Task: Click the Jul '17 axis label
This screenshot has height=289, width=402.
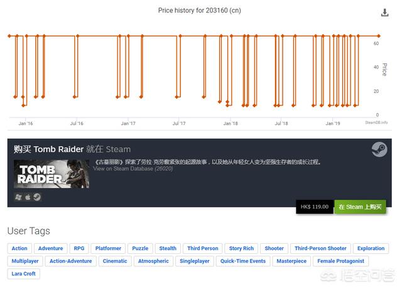Action: coord(179,124)
